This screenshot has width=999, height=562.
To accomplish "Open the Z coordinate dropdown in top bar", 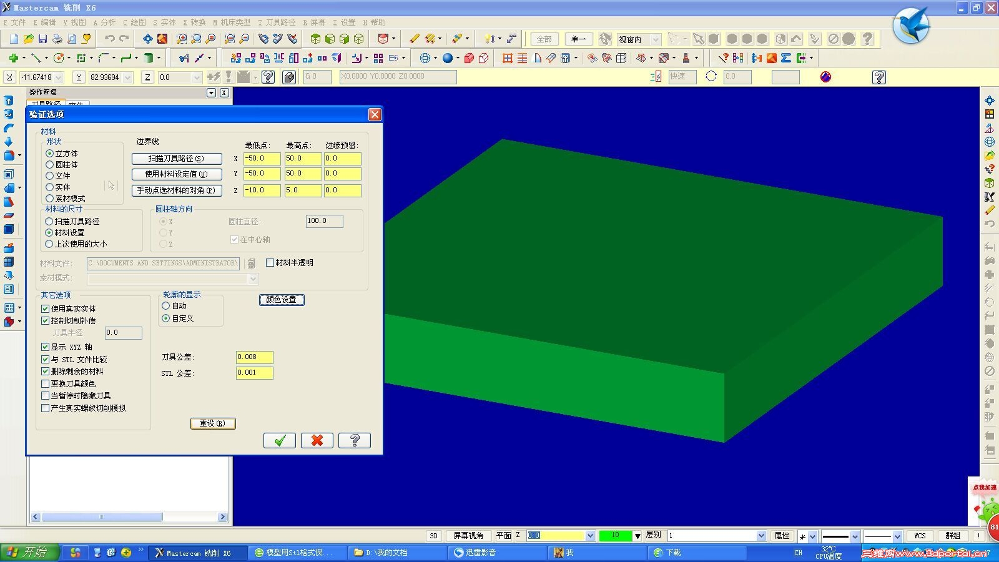I will coord(197,77).
